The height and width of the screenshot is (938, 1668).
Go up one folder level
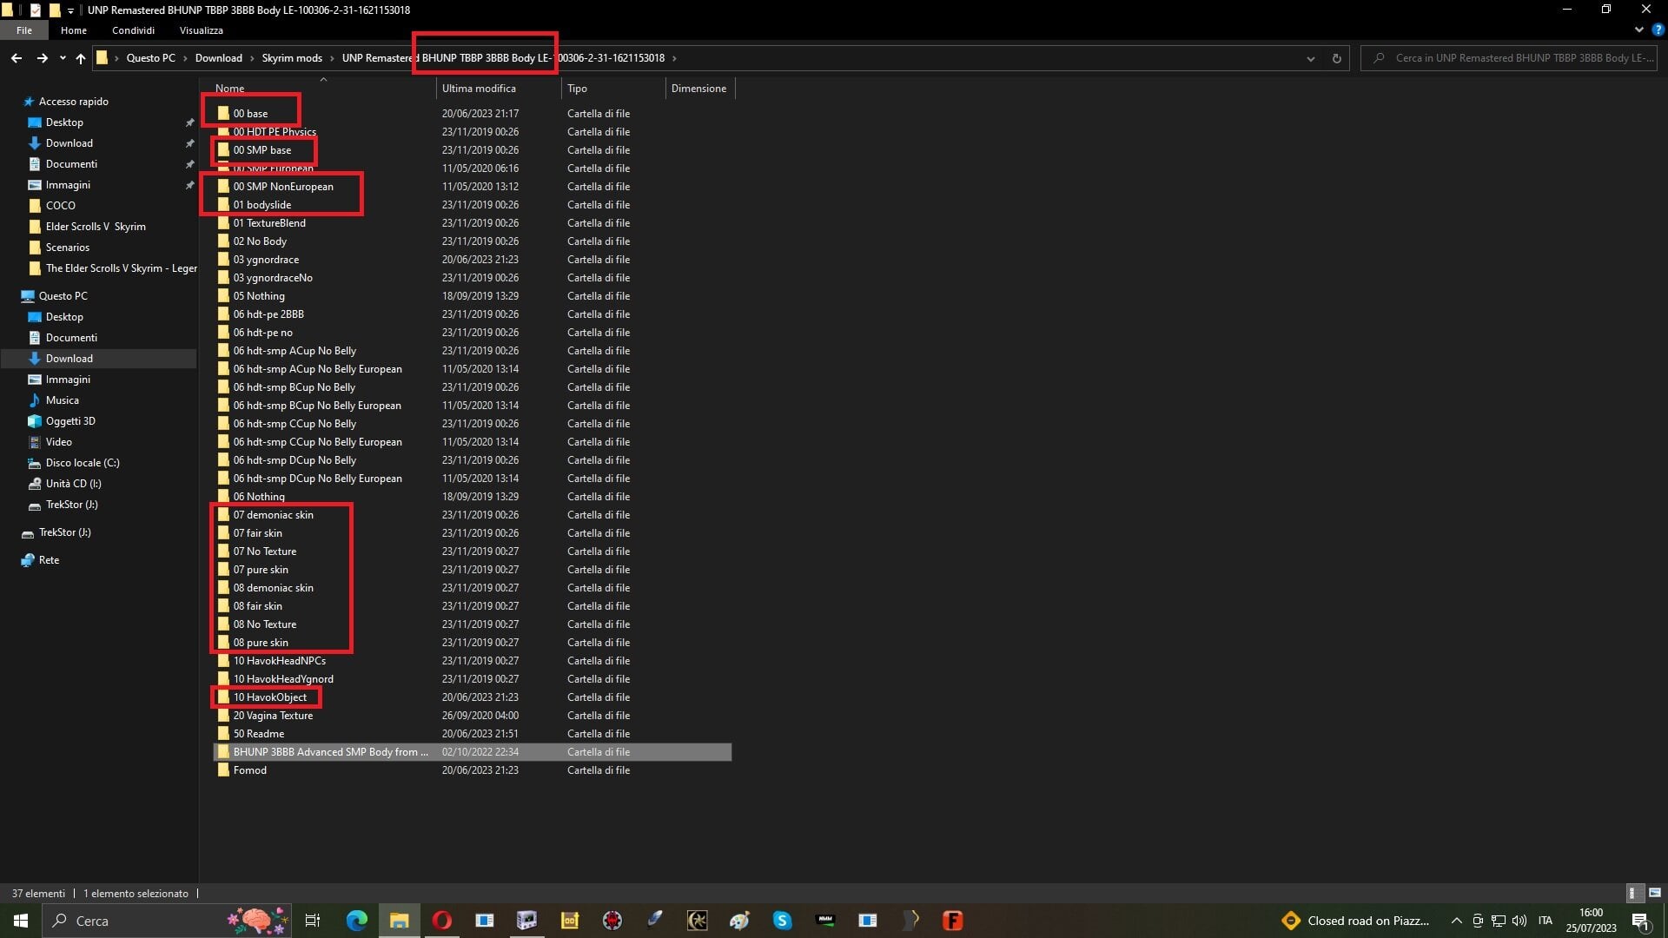click(81, 58)
